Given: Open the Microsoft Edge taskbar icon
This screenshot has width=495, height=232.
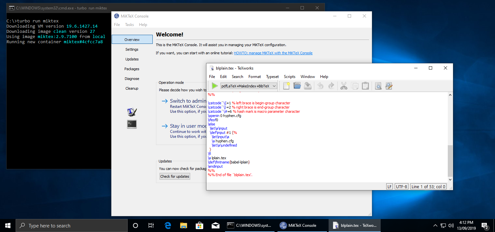Looking at the screenshot, I should tap(168, 225).
